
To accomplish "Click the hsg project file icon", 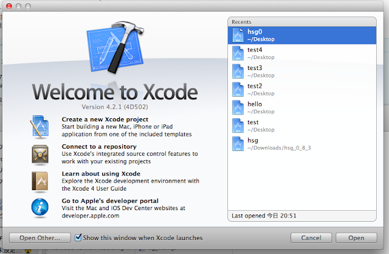I will [238, 144].
